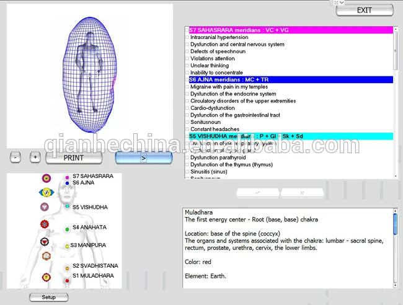Screen dimensions: 403x305
Task: Click the blue next arrow button
Action: click(143, 157)
